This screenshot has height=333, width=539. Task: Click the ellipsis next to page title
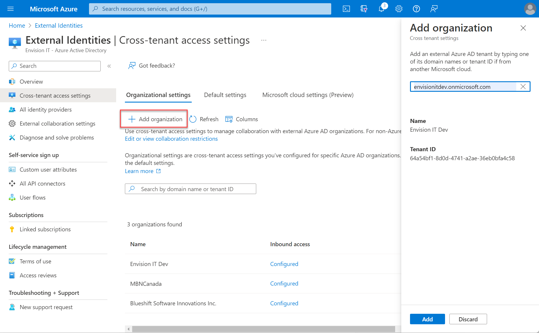[x=264, y=40]
